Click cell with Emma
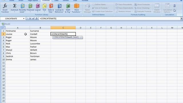 [18, 60]
